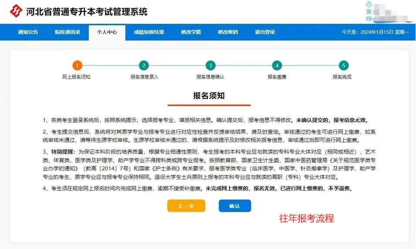
Task: Click the 报名信息录入 step label
Action: [144, 77]
